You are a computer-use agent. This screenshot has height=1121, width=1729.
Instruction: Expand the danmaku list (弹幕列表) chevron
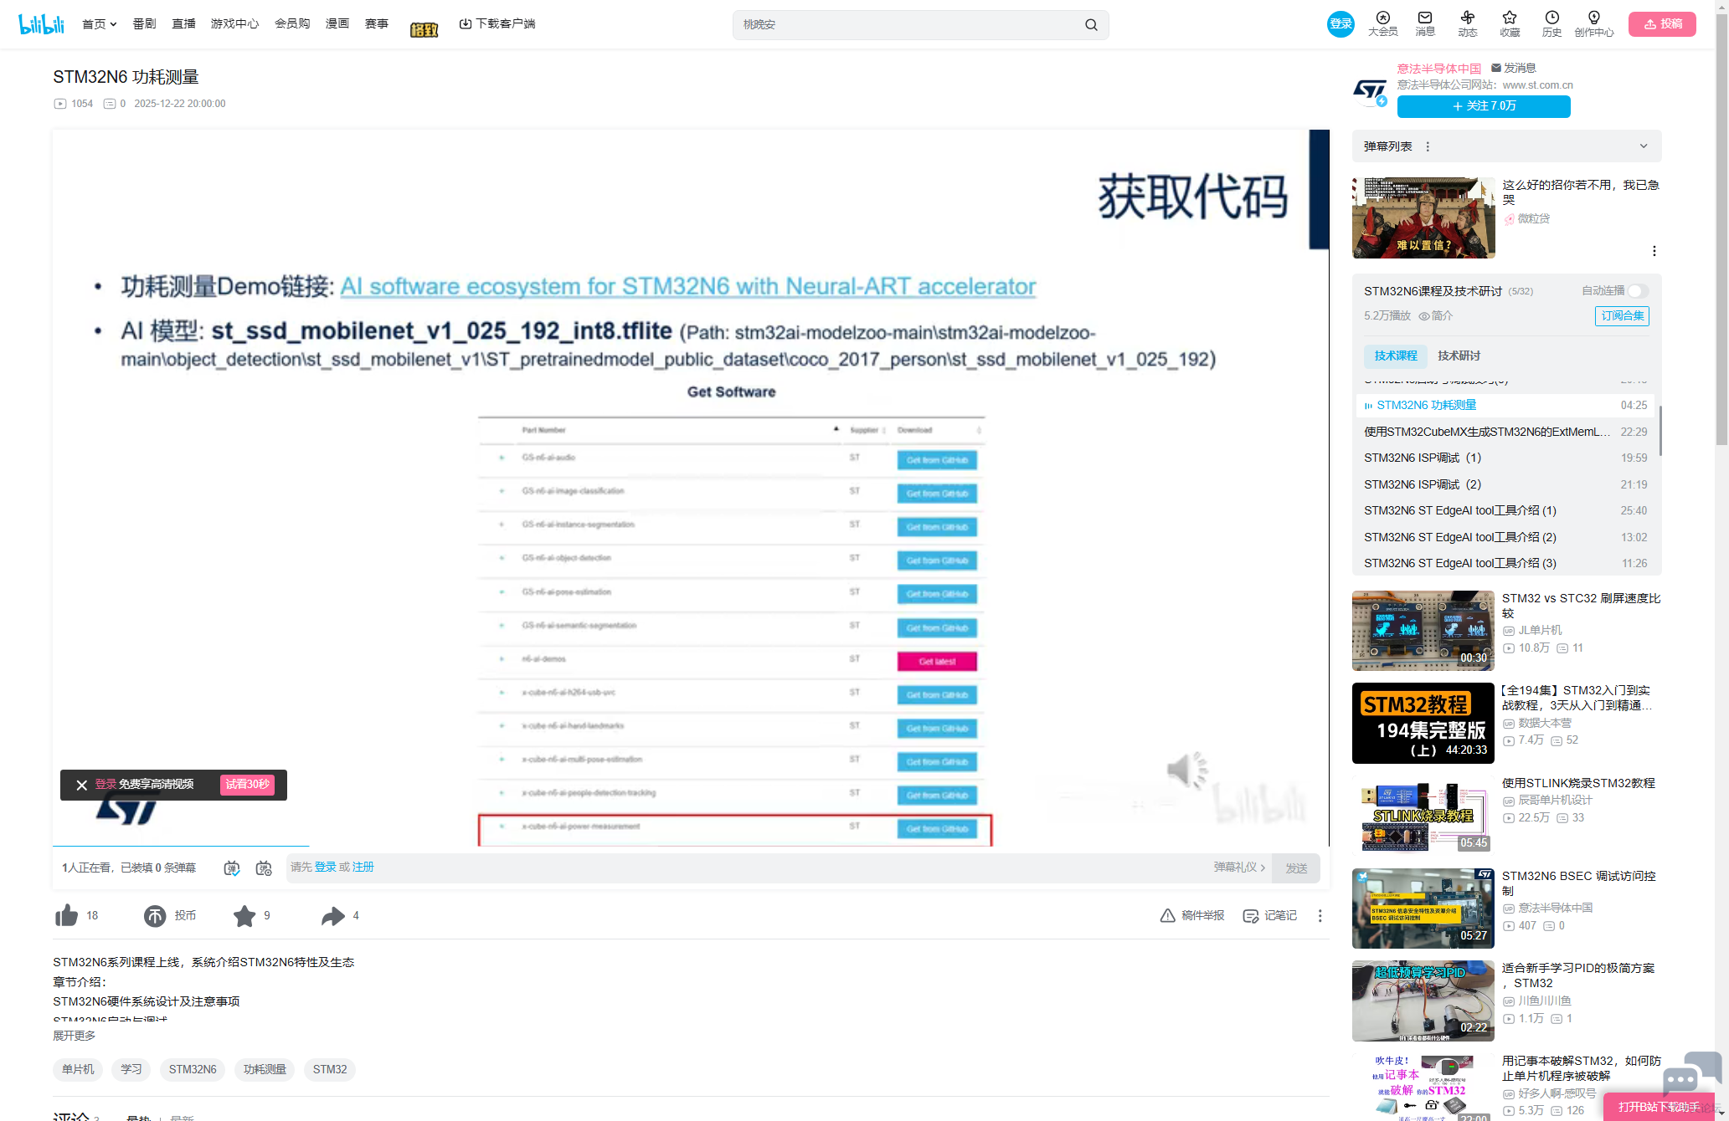tap(1644, 146)
